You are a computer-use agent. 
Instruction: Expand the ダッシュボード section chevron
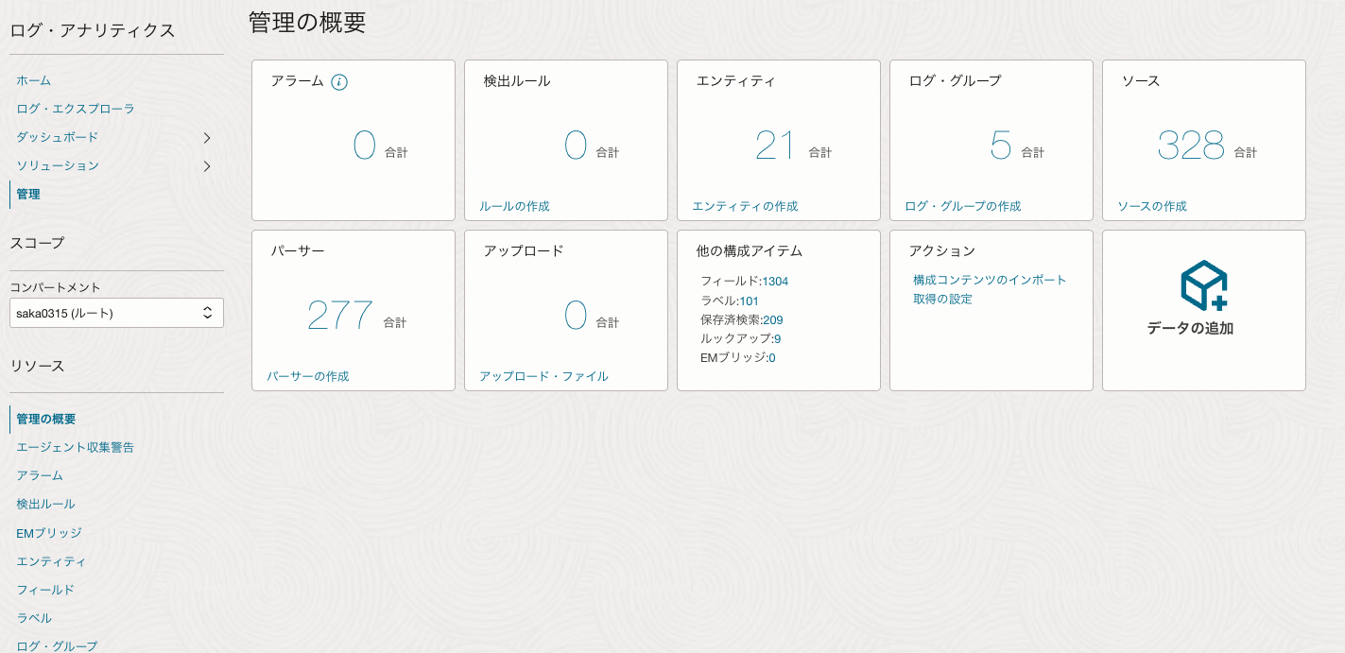[206, 138]
